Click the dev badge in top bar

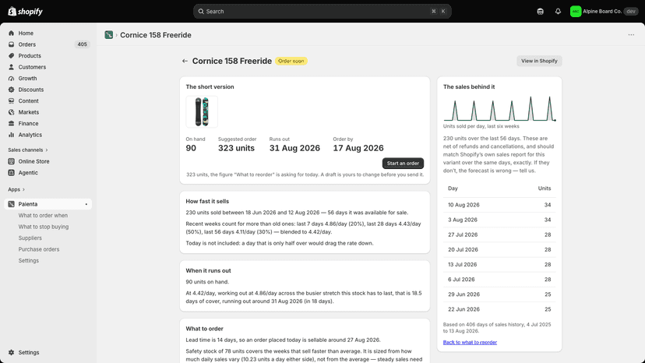[x=631, y=12]
